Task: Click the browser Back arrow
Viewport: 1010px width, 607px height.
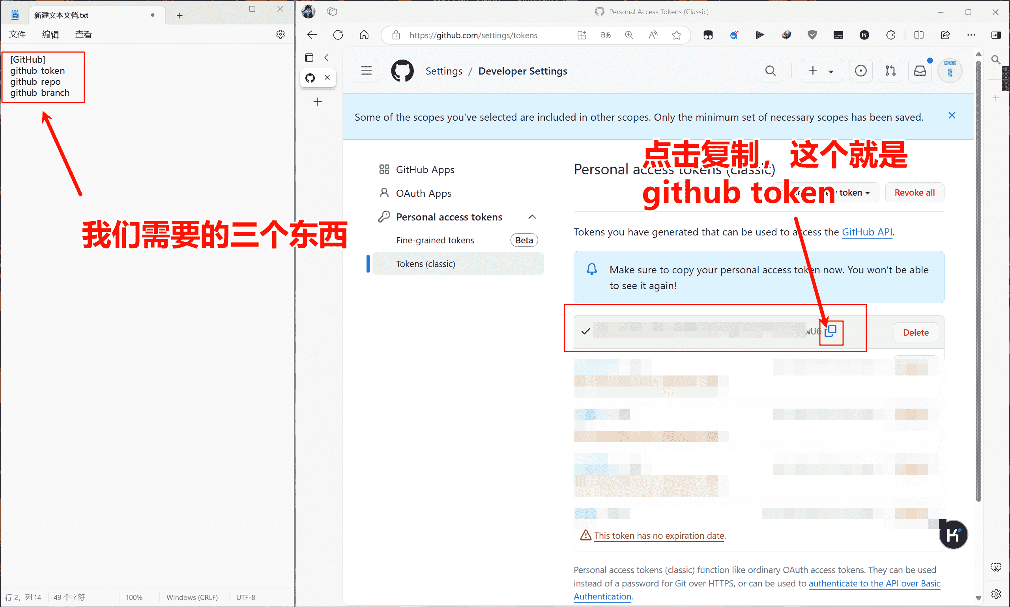Action: coord(312,35)
